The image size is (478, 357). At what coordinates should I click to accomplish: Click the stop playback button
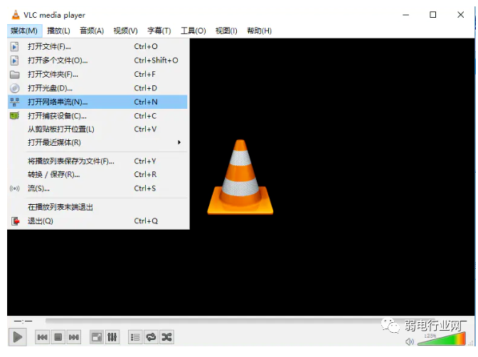tap(58, 337)
